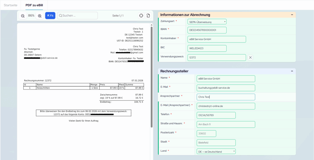Open the Land country dropdown
Screen dimensions: 314x160
[216, 151]
